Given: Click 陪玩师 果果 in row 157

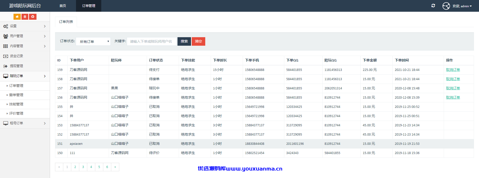Looking at the screenshot, I should (114, 88).
